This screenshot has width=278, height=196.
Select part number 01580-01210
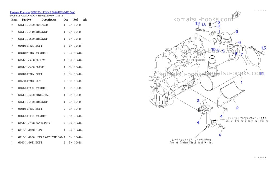coord(26,81)
